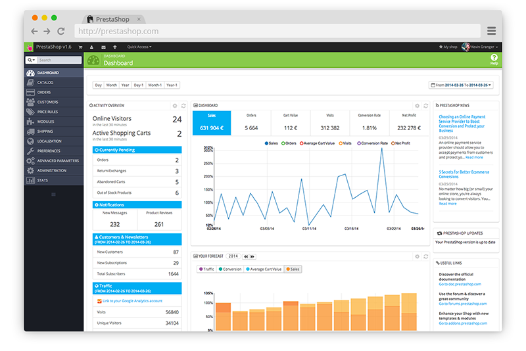526x351 pixels.
Task: Open the search type dropdown
Action: click(x=31, y=60)
